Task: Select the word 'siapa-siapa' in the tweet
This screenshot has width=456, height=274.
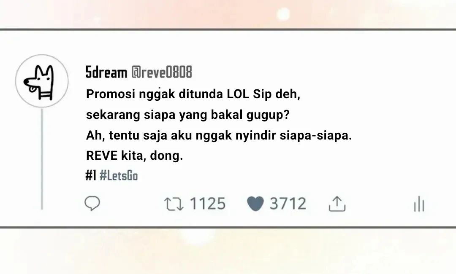Action: pos(316,136)
